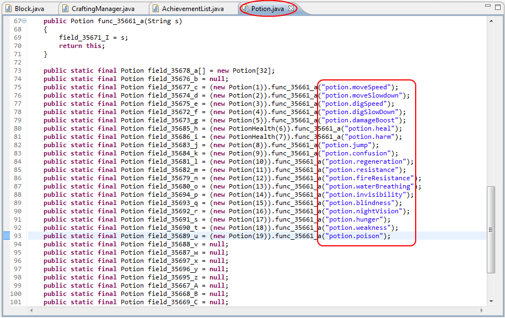The height and width of the screenshot is (318, 505).
Task: Minimize the editor area
Action: (x=488, y=6)
